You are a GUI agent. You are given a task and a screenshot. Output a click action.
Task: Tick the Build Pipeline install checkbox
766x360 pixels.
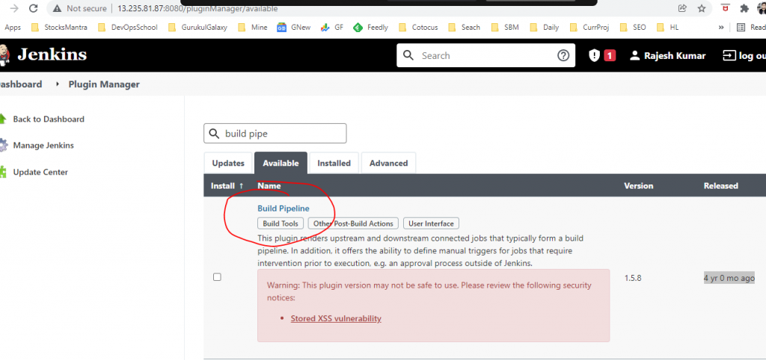coord(217,277)
